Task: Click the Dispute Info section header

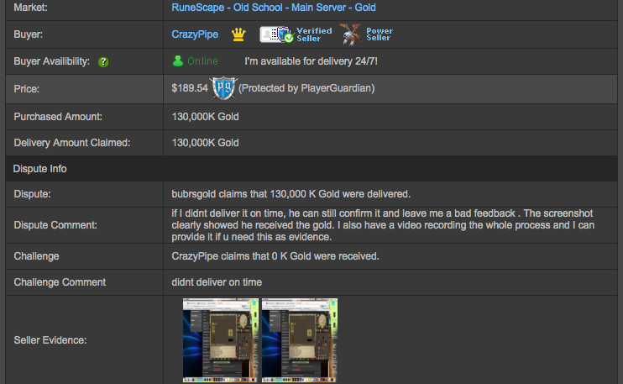Action: pos(311,169)
